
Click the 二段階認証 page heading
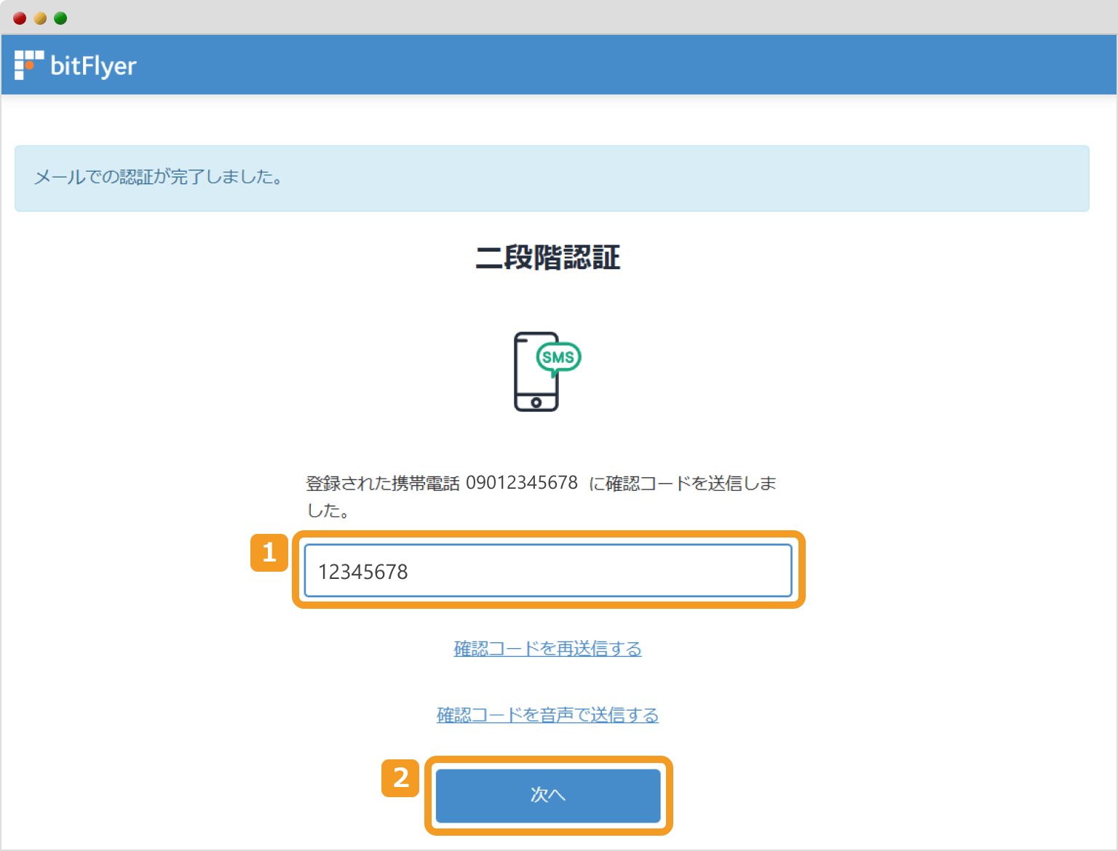(x=547, y=258)
